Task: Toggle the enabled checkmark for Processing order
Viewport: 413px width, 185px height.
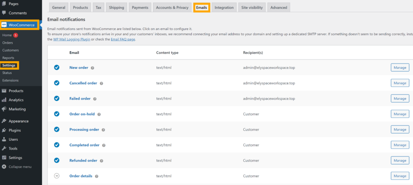Action: coord(57,129)
